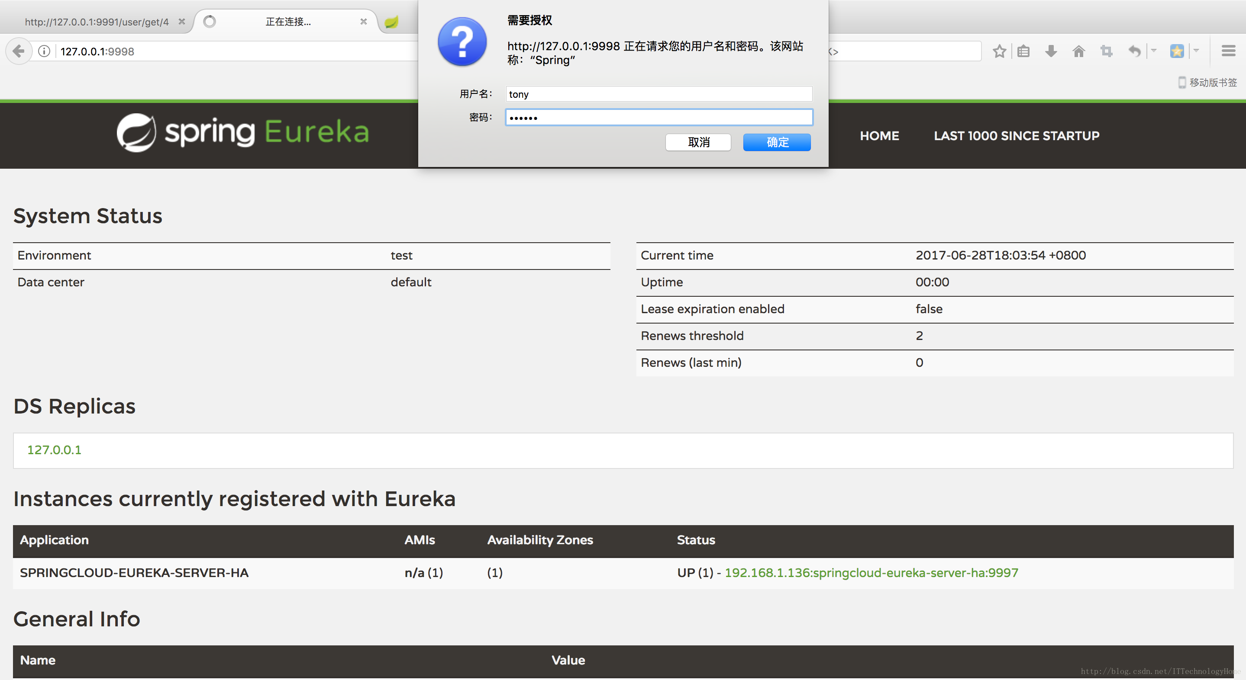Open the downloads arrow icon
This screenshot has width=1246, height=680.
[1051, 51]
